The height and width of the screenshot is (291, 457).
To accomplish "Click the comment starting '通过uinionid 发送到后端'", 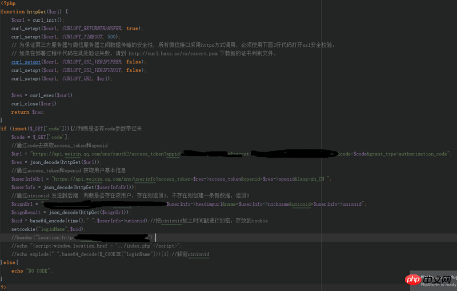I will (x=130, y=196).
